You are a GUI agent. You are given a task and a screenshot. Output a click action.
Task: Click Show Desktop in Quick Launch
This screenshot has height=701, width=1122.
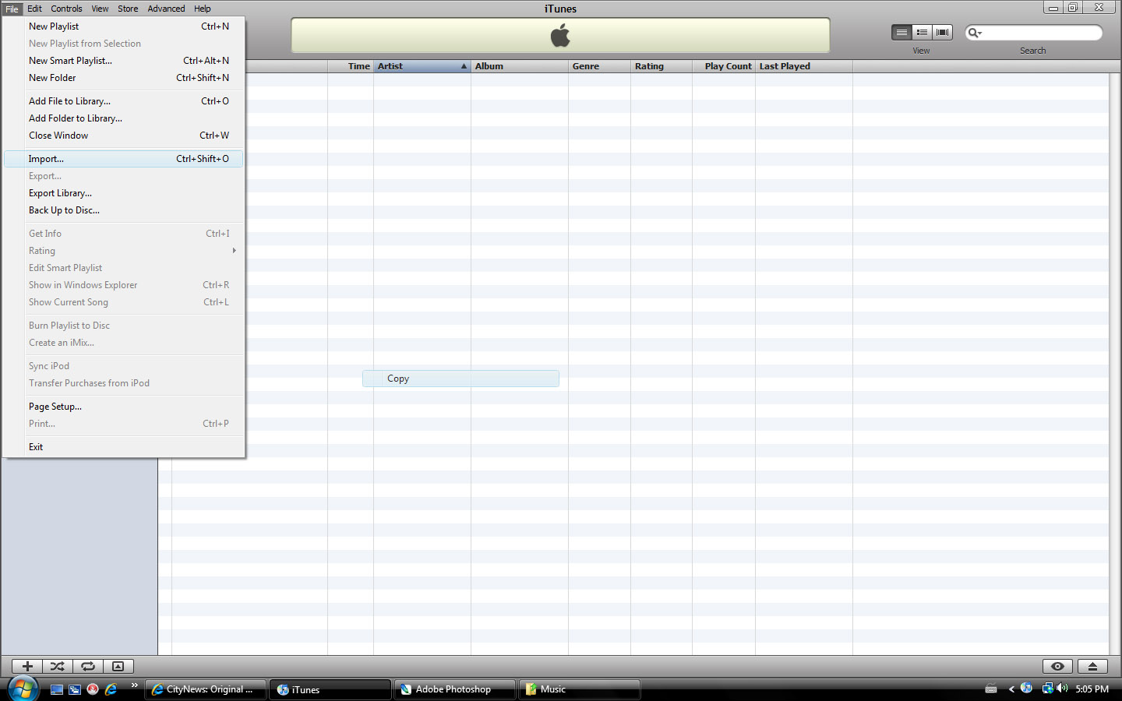[57, 689]
